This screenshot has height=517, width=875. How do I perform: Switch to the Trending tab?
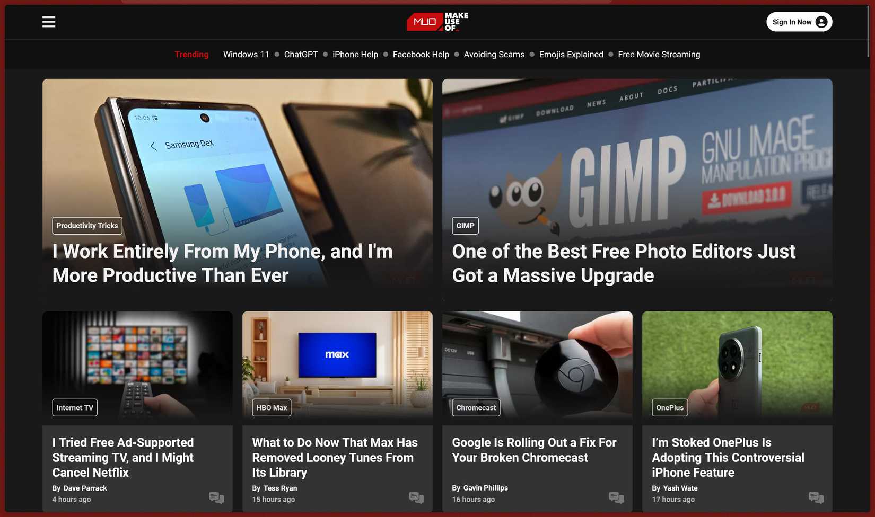pos(191,54)
